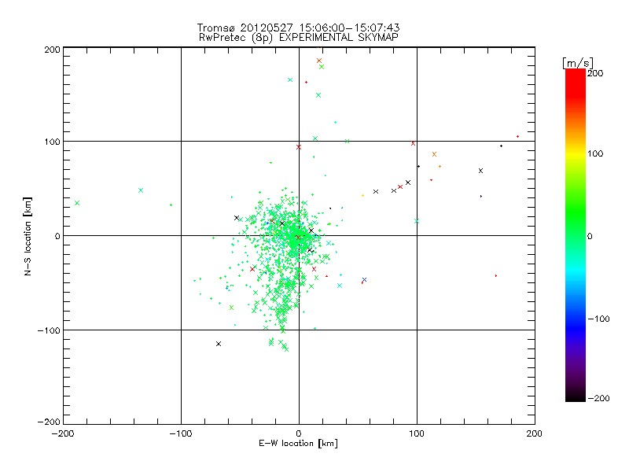Screen dimensions: 629x472
Task: Select the N-S axis tick label -100
Action: click(x=49, y=330)
